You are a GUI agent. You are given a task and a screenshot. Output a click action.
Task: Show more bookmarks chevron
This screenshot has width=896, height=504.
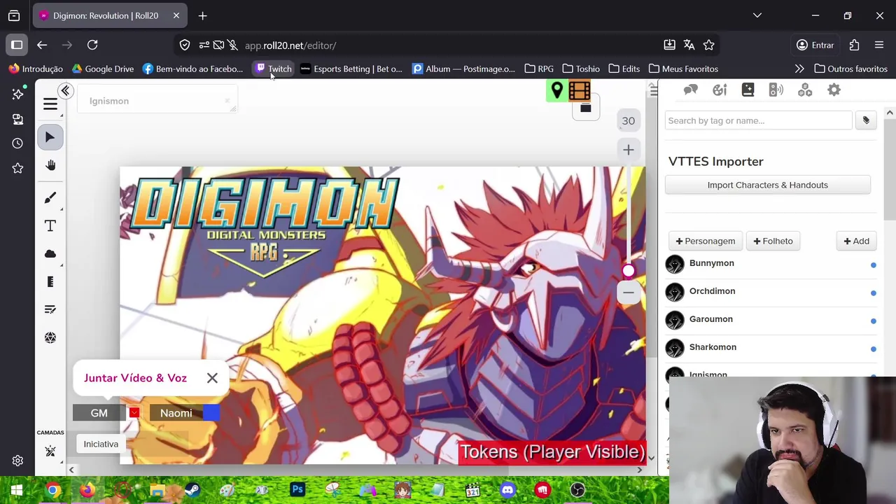(799, 69)
